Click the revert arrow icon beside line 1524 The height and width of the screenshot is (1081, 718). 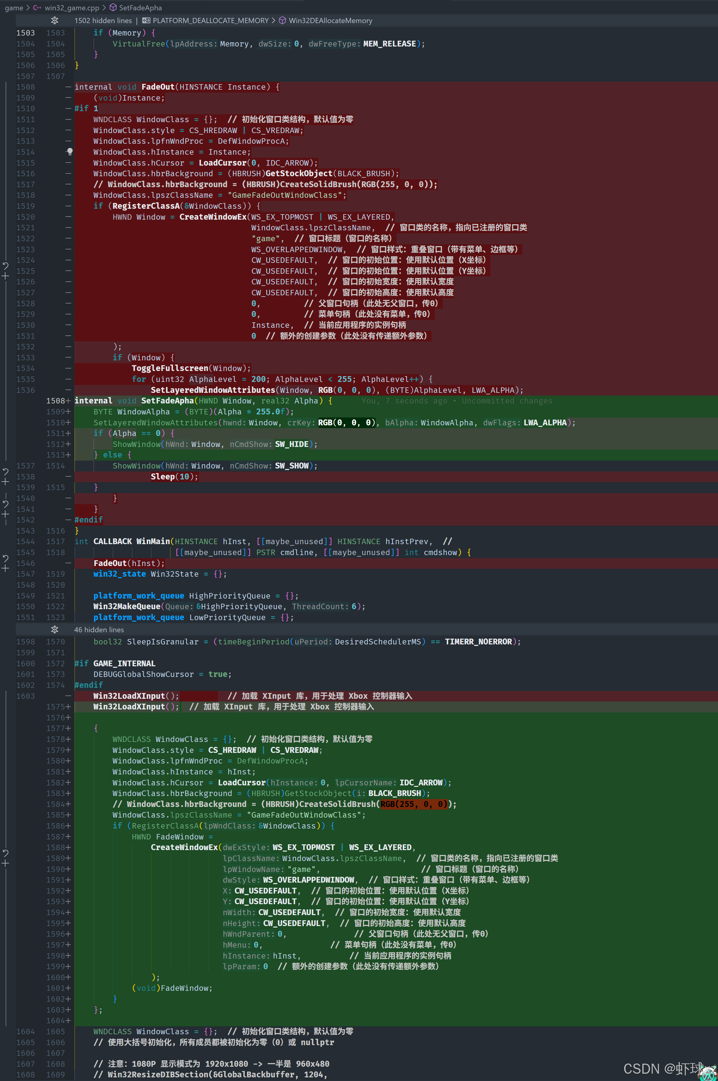coord(5,265)
